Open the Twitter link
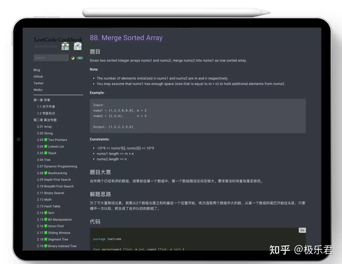Viewport: 342px width, 264px height. point(38,83)
